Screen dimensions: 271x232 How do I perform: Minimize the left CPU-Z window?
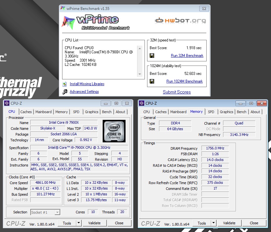point(106,103)
